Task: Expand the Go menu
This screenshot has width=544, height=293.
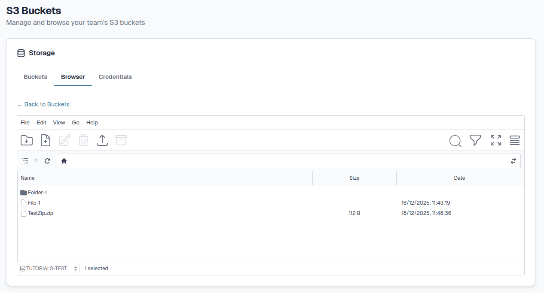Action: (76, 123)
